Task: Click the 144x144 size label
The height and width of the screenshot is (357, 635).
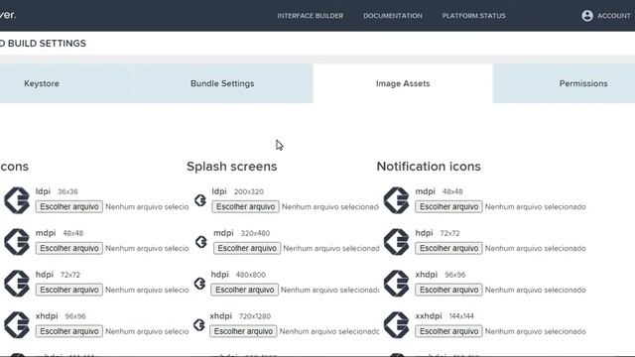Action: pos(461,316)
